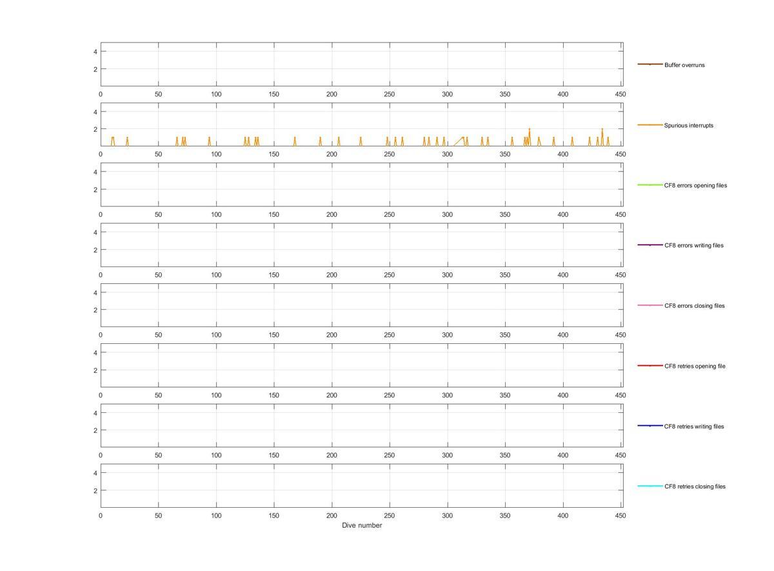
Task: Click the 4 y-axis label of Buffer overruns plot
Action: tap(95, 51)
